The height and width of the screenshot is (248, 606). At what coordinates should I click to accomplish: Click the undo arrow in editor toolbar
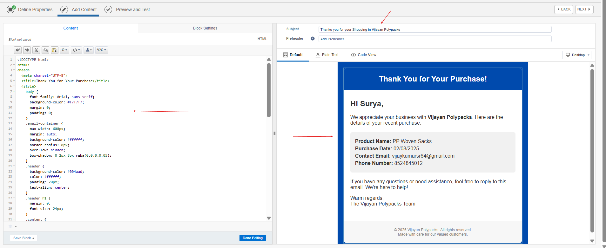pyautogui.click(x=18, y=50)
